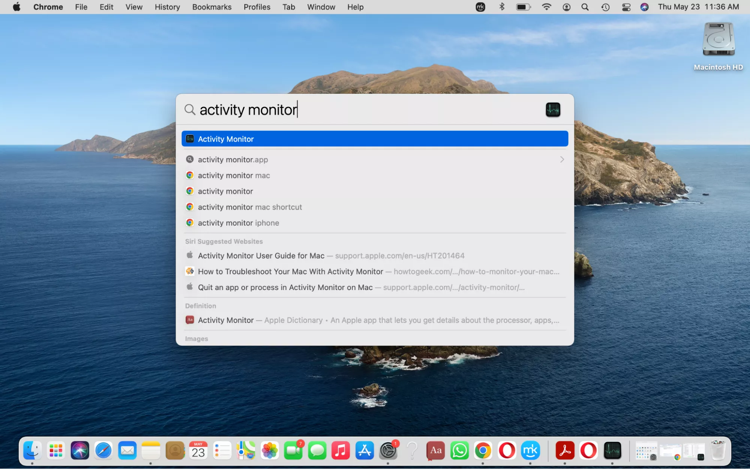The height and width of the screenshot is (469, 750).
Task: Open the Trash in the Dock
Action: (718, 451)
